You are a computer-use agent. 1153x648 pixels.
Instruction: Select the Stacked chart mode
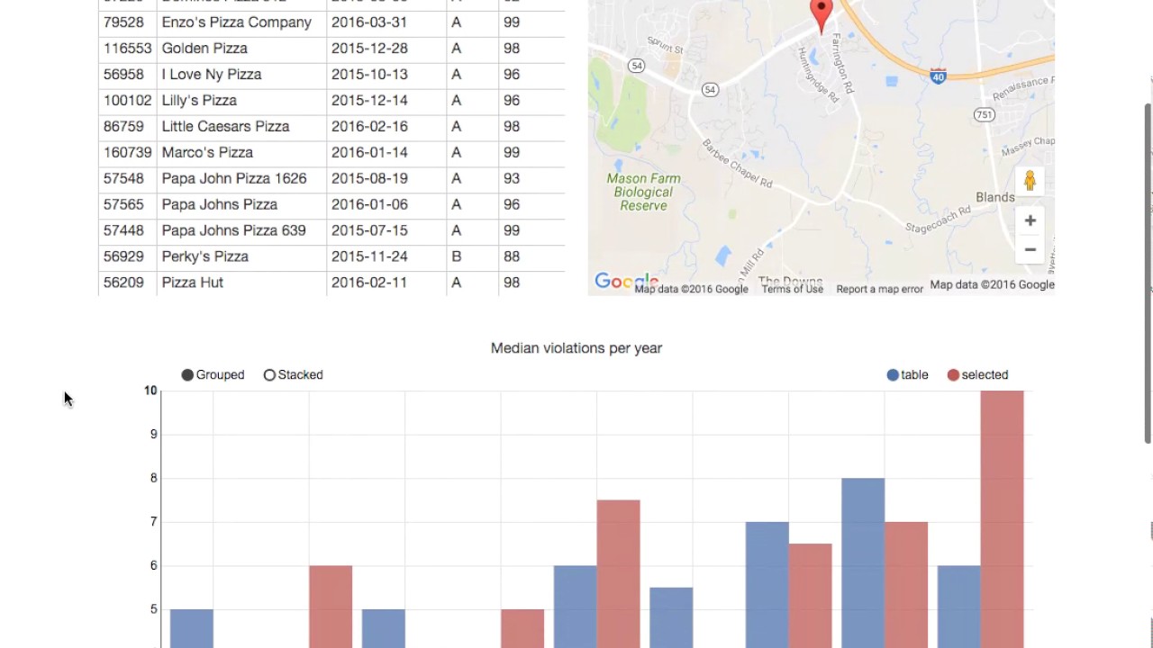(x=293, y=374)
